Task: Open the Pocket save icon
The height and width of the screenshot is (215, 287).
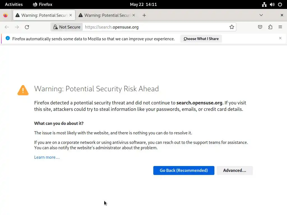Action: [260, 27]
